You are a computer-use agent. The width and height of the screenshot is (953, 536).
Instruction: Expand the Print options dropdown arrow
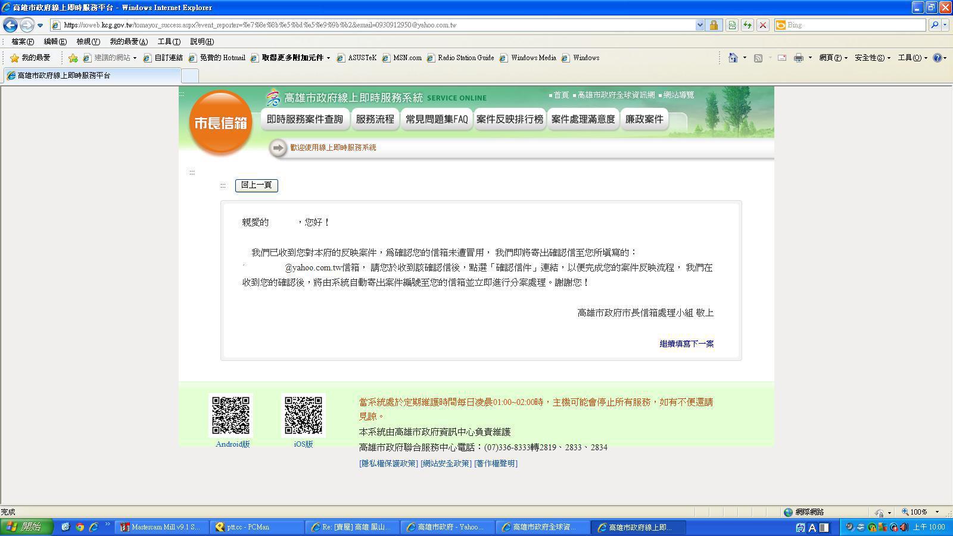(810, 58)
